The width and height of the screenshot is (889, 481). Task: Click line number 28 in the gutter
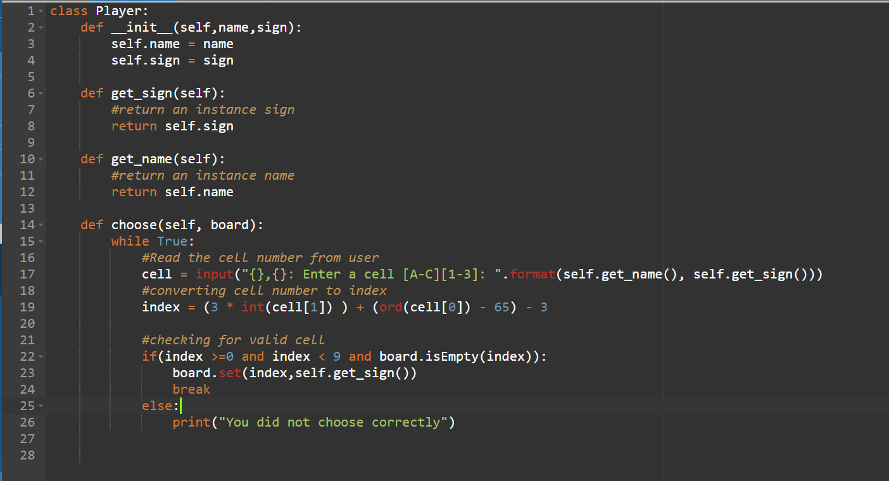point(28,454)
